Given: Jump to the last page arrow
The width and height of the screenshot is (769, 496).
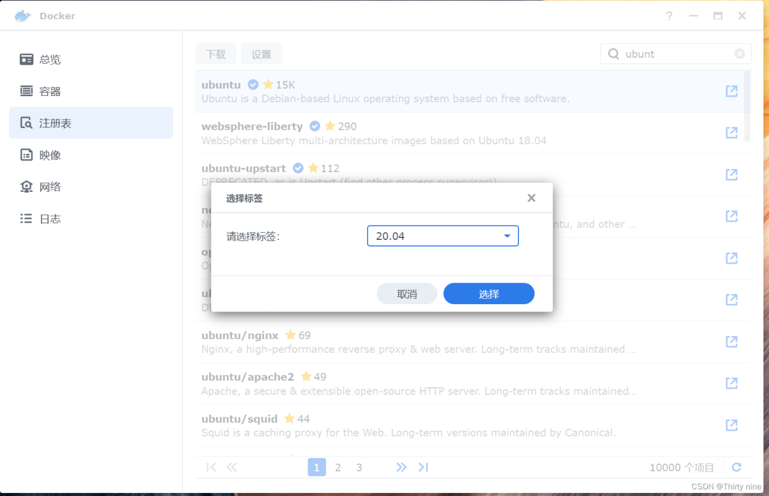Looking at the screenshot, I should [x=423, y=467].
